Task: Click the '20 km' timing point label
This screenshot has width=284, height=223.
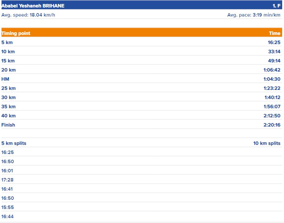Action: [9, 70]
